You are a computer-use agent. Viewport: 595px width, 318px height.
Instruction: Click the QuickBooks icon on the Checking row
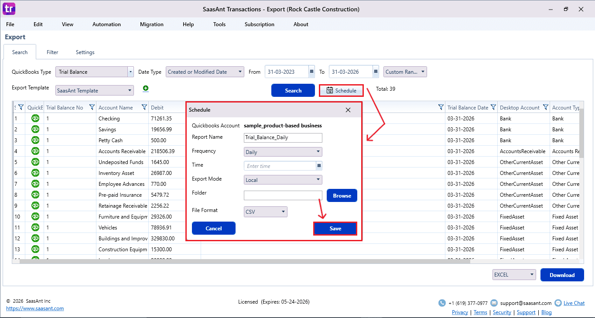point(35,118)
